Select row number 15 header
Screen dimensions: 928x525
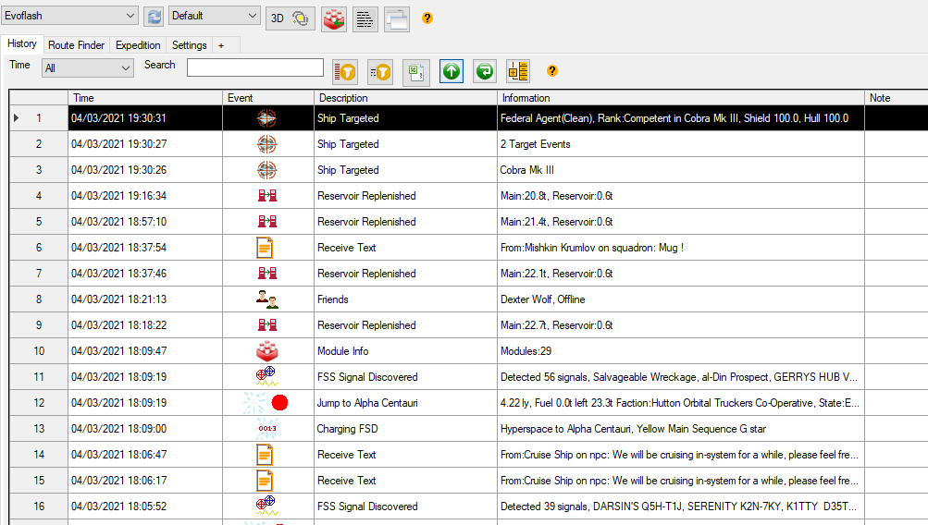click(x=39, y=480)
